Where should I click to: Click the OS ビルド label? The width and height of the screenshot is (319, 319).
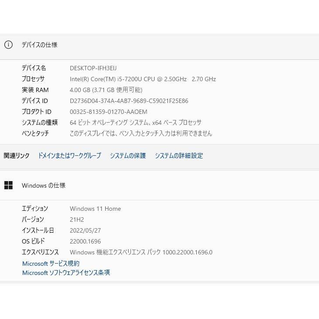pos(33,241)
